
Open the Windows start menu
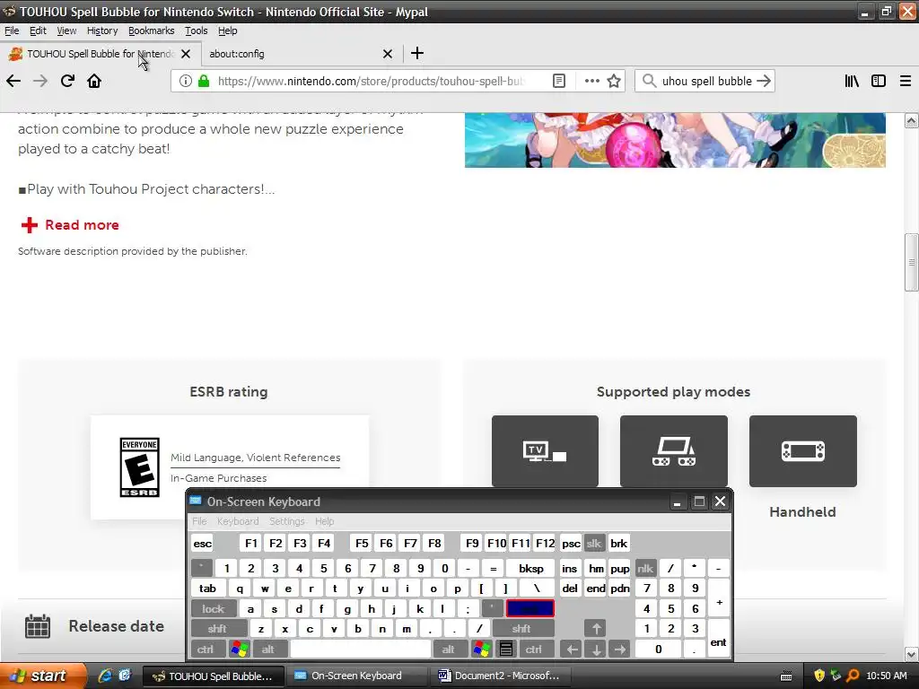click(x=42, y=676)
